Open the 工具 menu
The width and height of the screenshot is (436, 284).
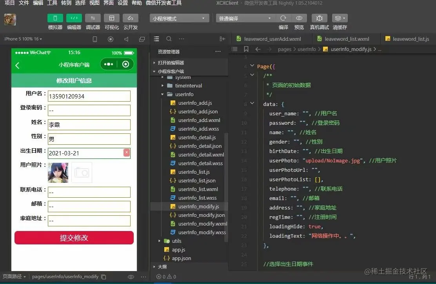(x=52, y=3)
